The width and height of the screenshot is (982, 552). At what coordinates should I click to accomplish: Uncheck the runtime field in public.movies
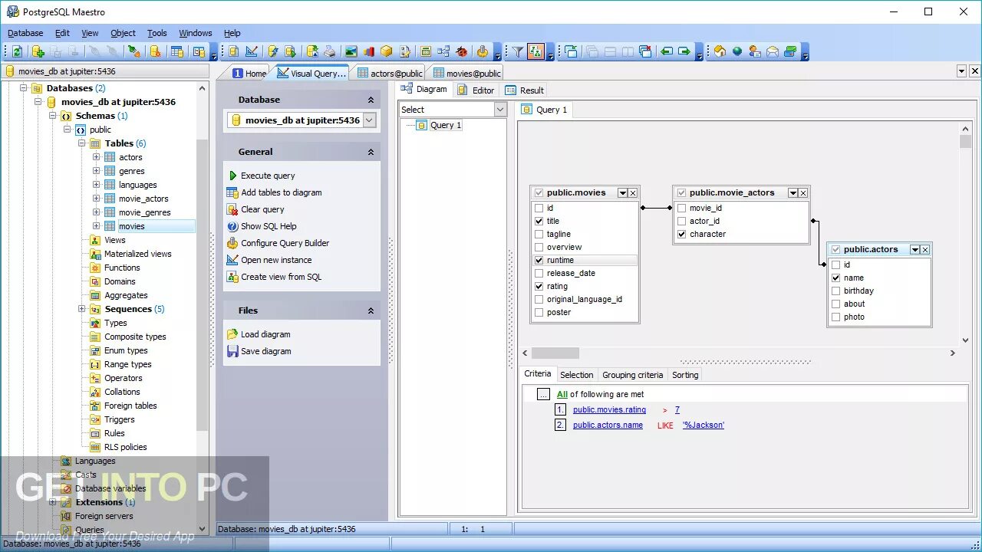(539, 260)
